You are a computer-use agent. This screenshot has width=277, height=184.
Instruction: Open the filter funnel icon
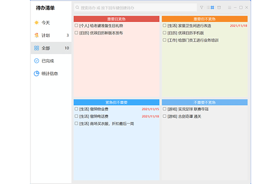[201, 8]
